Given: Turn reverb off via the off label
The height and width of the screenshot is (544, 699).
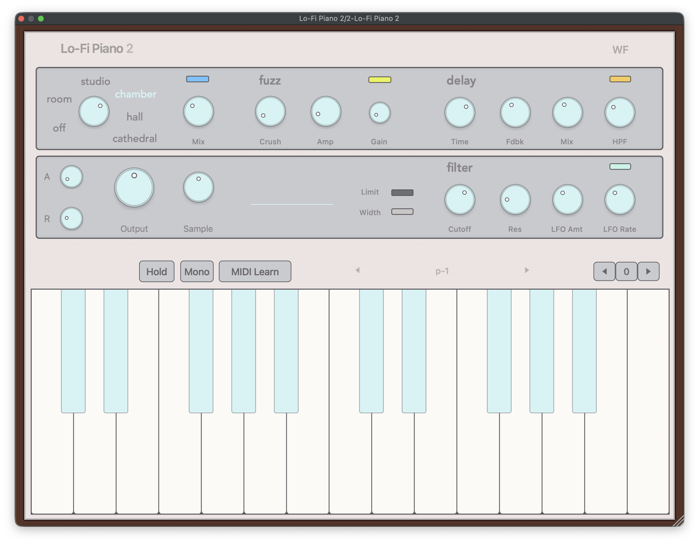Looking at the screenshot, I should 59,128.
